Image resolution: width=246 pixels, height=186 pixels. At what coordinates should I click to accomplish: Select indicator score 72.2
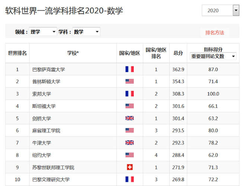click(213, 179)
